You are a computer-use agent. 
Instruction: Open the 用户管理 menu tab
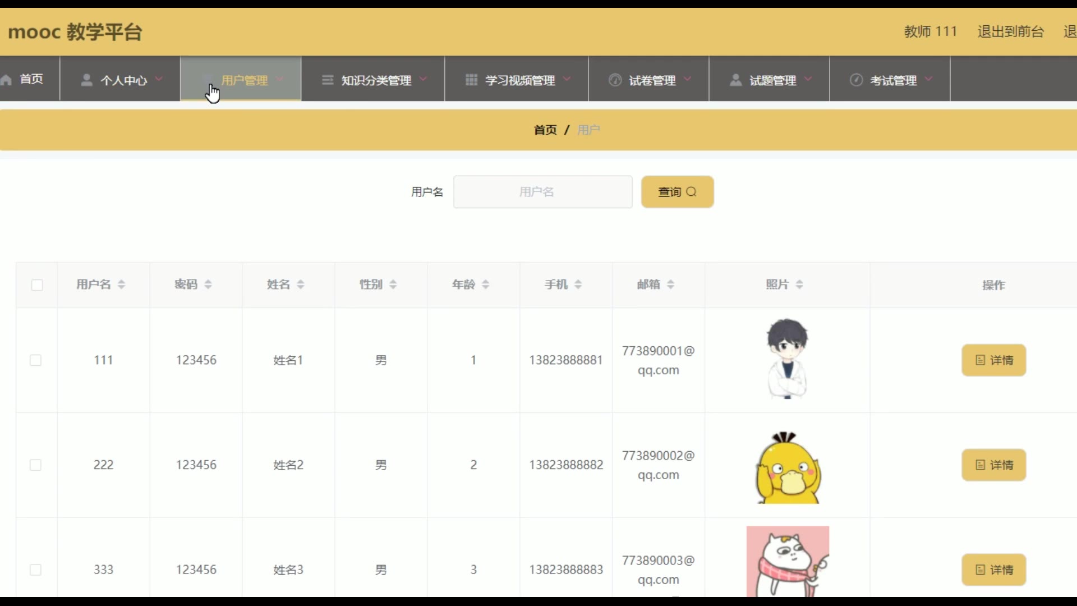[x=244, y=80]
